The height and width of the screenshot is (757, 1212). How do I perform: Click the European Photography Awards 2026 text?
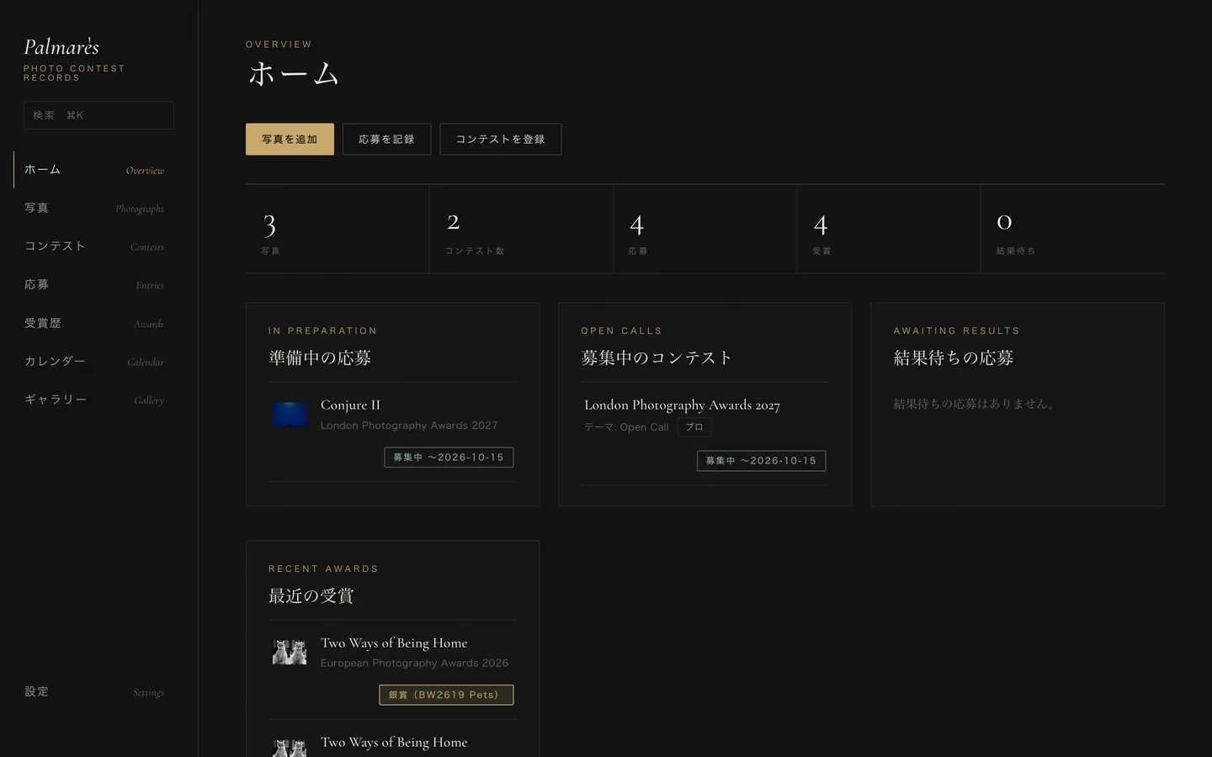(x=414, y=663)
